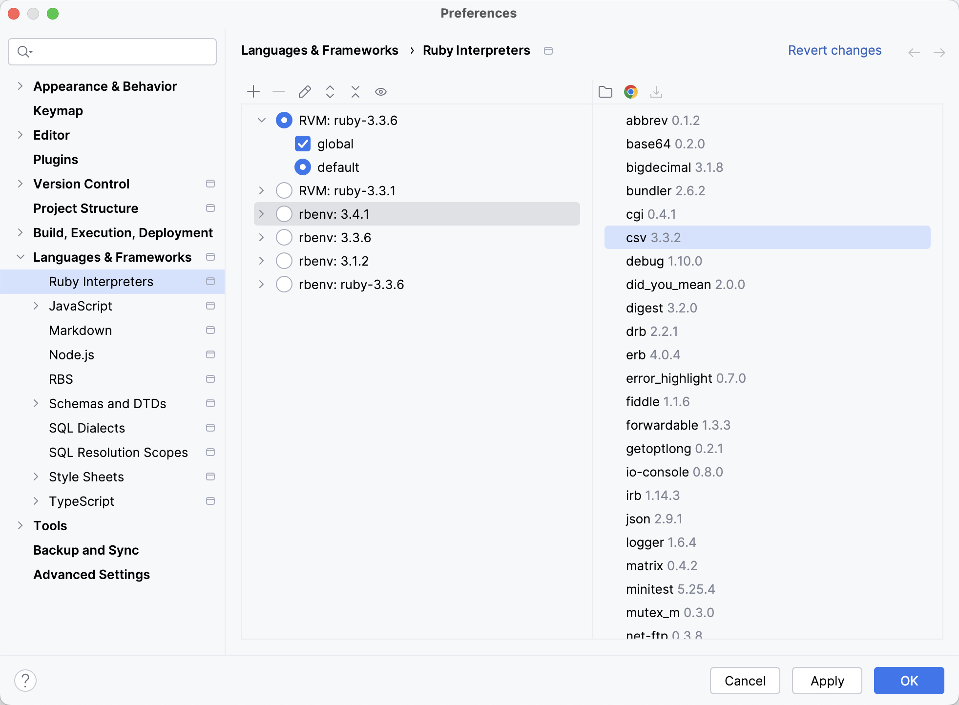Image resolution: width=959 pixels, height=705 pixels.
Task: Select the csv 3.3.2 gem entry
Action: click(653, 237)
